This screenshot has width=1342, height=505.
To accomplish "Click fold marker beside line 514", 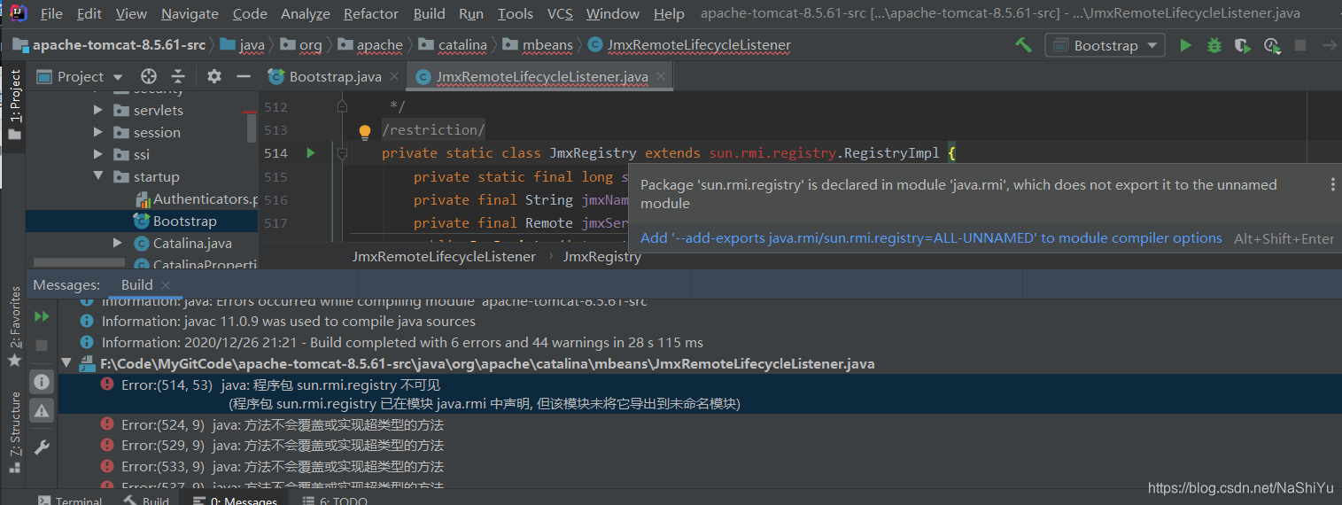I will point(342,153).
